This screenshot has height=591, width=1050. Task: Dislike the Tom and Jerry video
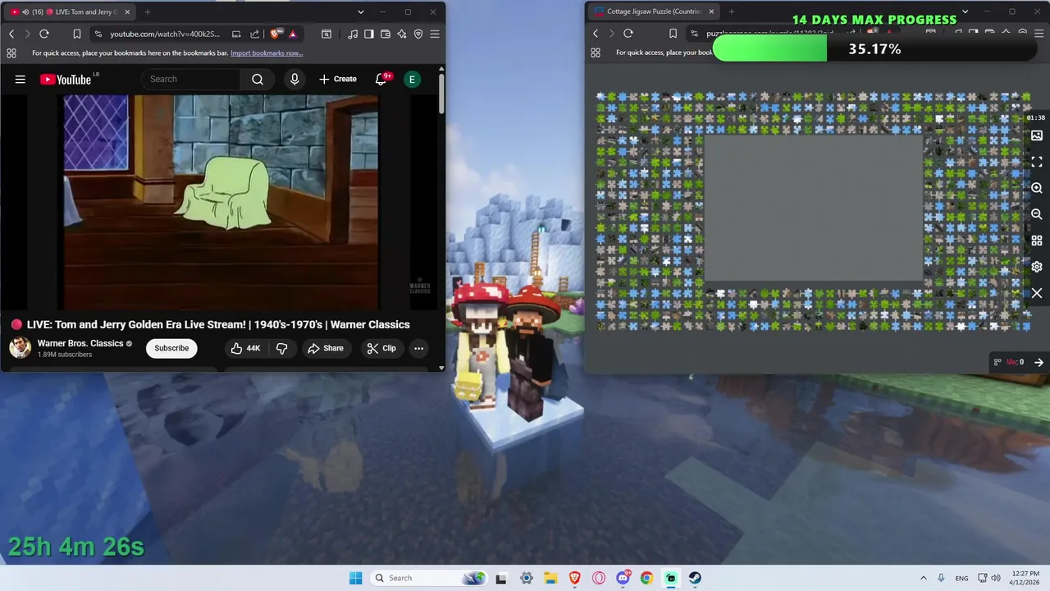[x=281, y=348]
